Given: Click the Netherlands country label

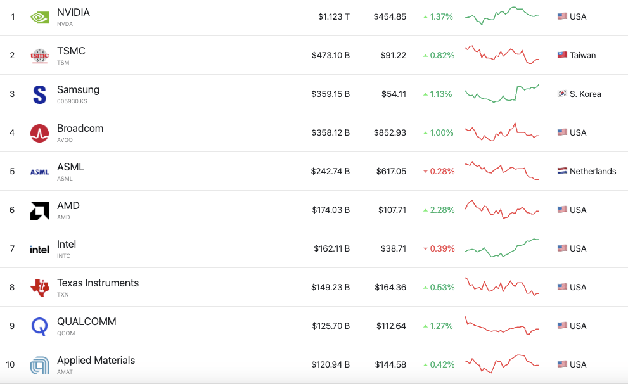Looking at the screenshot, I should tap(593, 171).
